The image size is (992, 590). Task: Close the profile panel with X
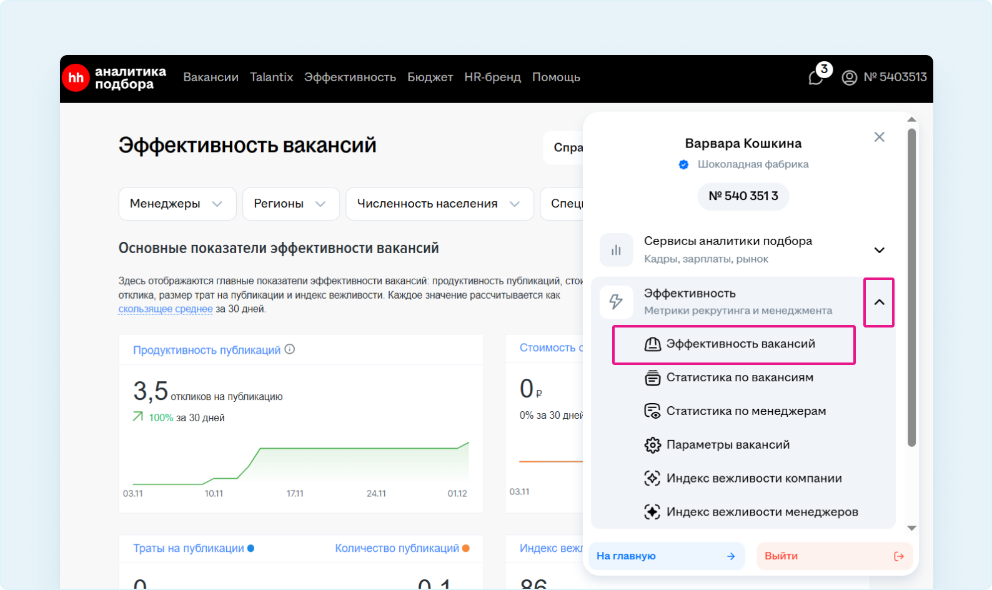(x=879, y=137)
